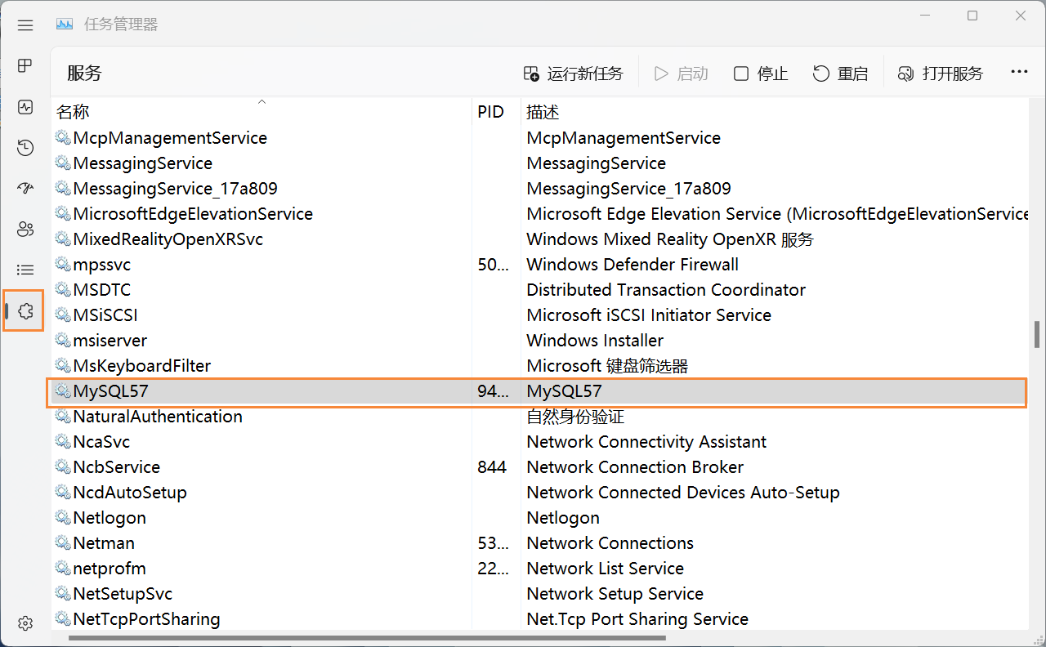Screen dimensions: 1046x647
Task: Click 打开服务 to open Services
Action: (x=941, y=74)
